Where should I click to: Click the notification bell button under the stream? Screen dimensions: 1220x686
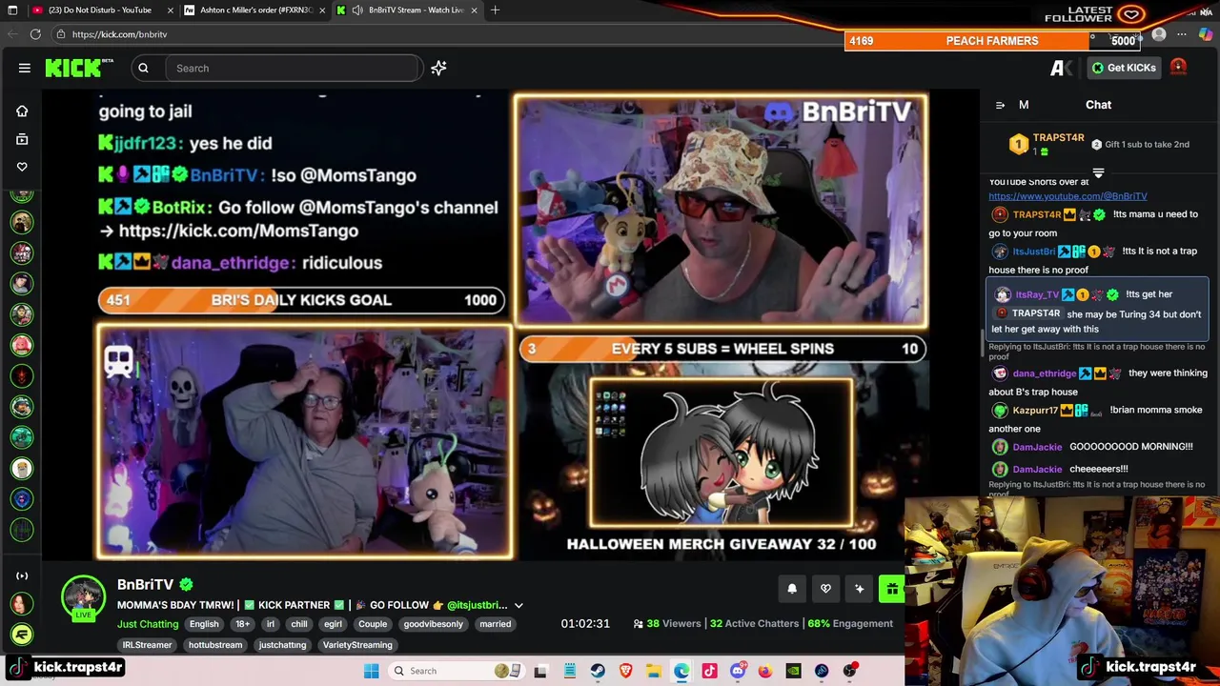coord(791,589)
